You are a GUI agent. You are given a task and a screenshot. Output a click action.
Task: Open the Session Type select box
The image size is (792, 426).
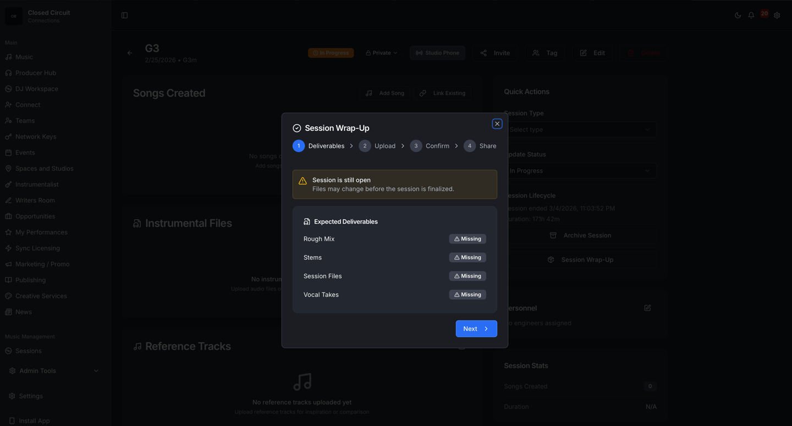580,130
